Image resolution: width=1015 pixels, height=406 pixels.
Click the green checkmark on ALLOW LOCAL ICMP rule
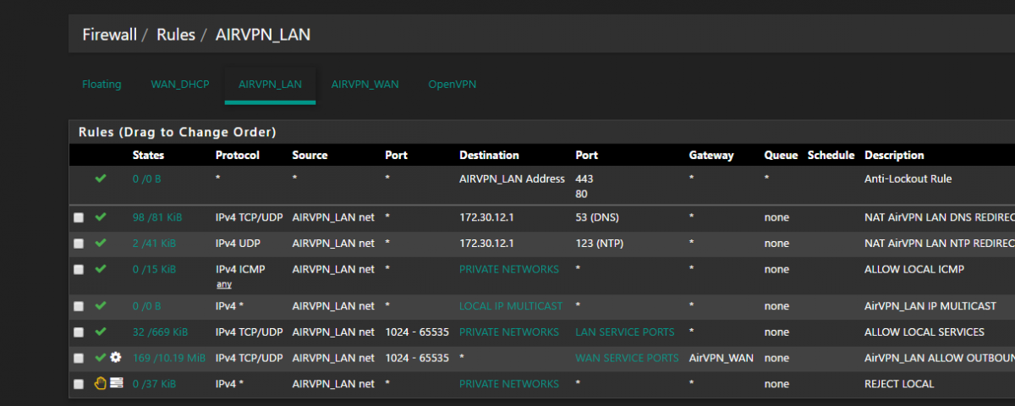point(101,270)
